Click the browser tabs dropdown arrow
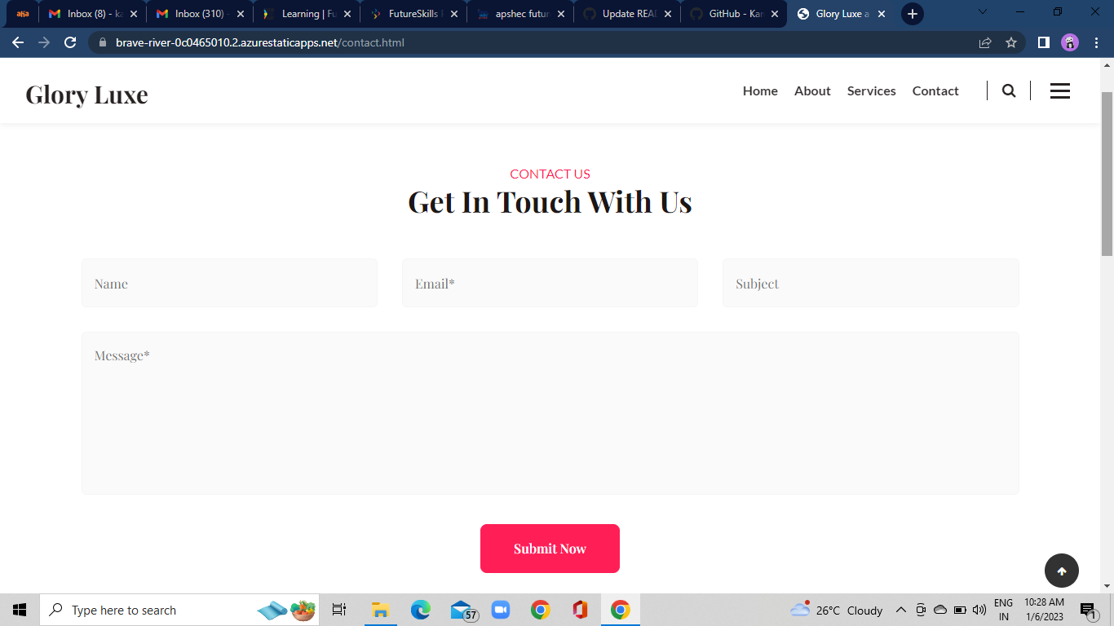This screenshot has height=626, width=1114. coord(982,13)
